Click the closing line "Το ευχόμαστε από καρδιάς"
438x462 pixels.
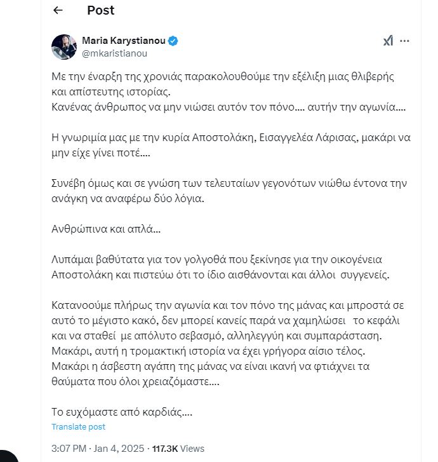pyautogui.click(x=121, y=412)
